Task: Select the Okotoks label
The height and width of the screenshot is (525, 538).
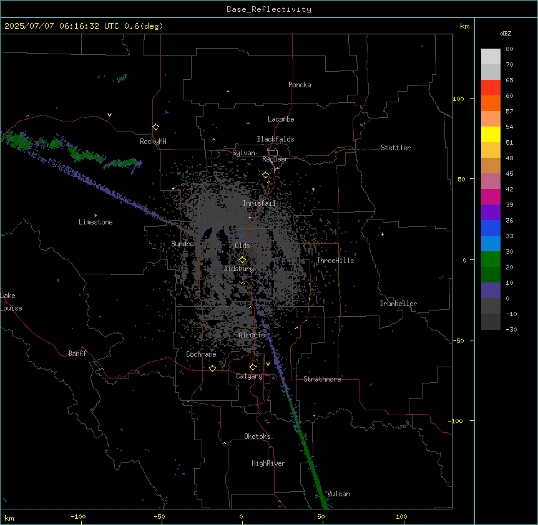Action: point(257,436)
